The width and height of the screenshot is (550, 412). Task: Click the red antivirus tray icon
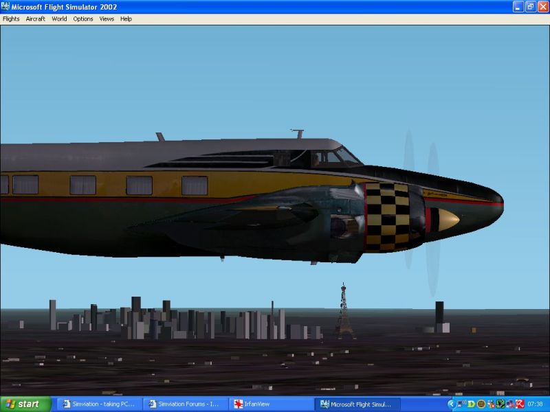(x=520, y=404)
